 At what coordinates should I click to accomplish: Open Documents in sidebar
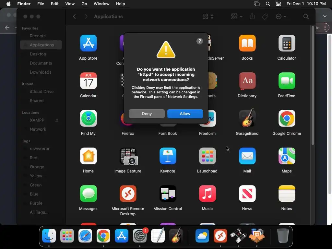tap(41, 63)
